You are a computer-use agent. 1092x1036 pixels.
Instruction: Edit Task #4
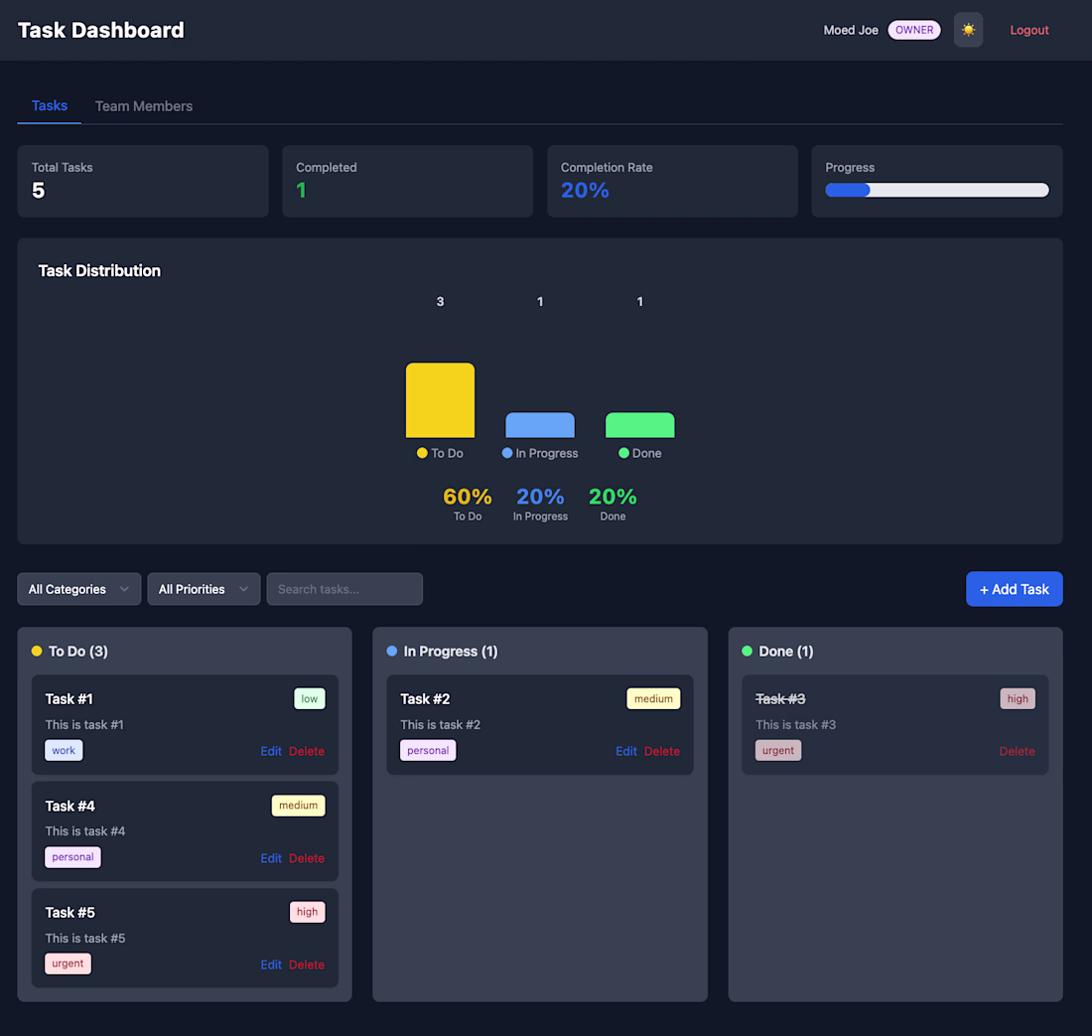[x=271, y=858]
